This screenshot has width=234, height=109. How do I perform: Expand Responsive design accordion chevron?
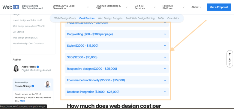pyautogui.click(x=165, y=69)
